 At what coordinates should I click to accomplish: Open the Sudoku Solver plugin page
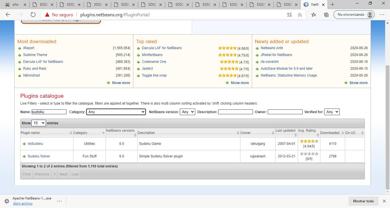(39, 156)
